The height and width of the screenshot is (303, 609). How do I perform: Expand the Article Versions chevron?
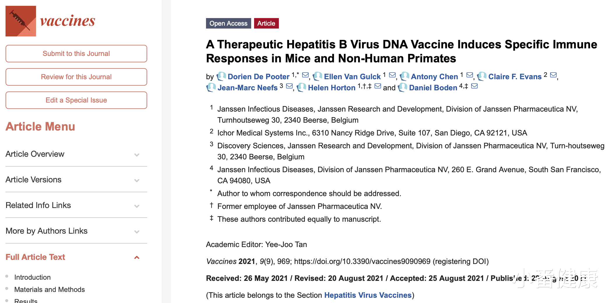137,180
